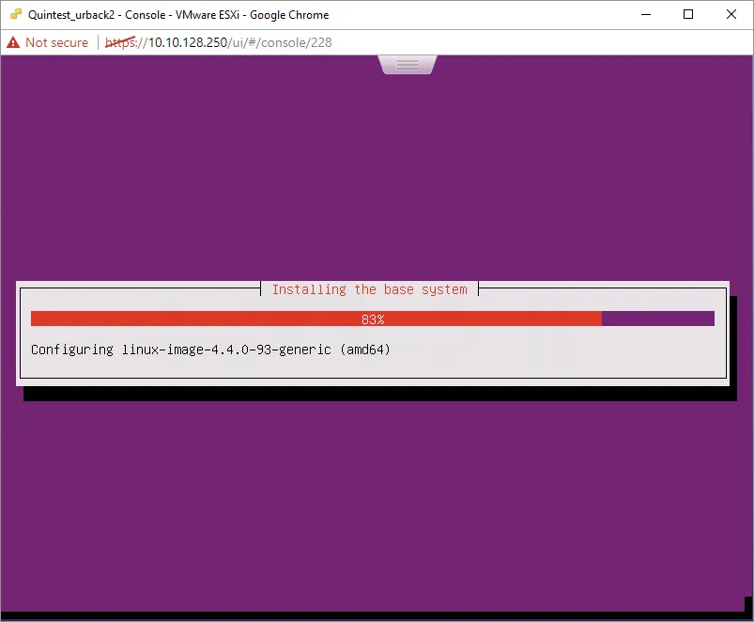This screenshot has height=622, width=754.
Task: Close the Quintest_urback2 console window
Action: click(x=731, y=14)
